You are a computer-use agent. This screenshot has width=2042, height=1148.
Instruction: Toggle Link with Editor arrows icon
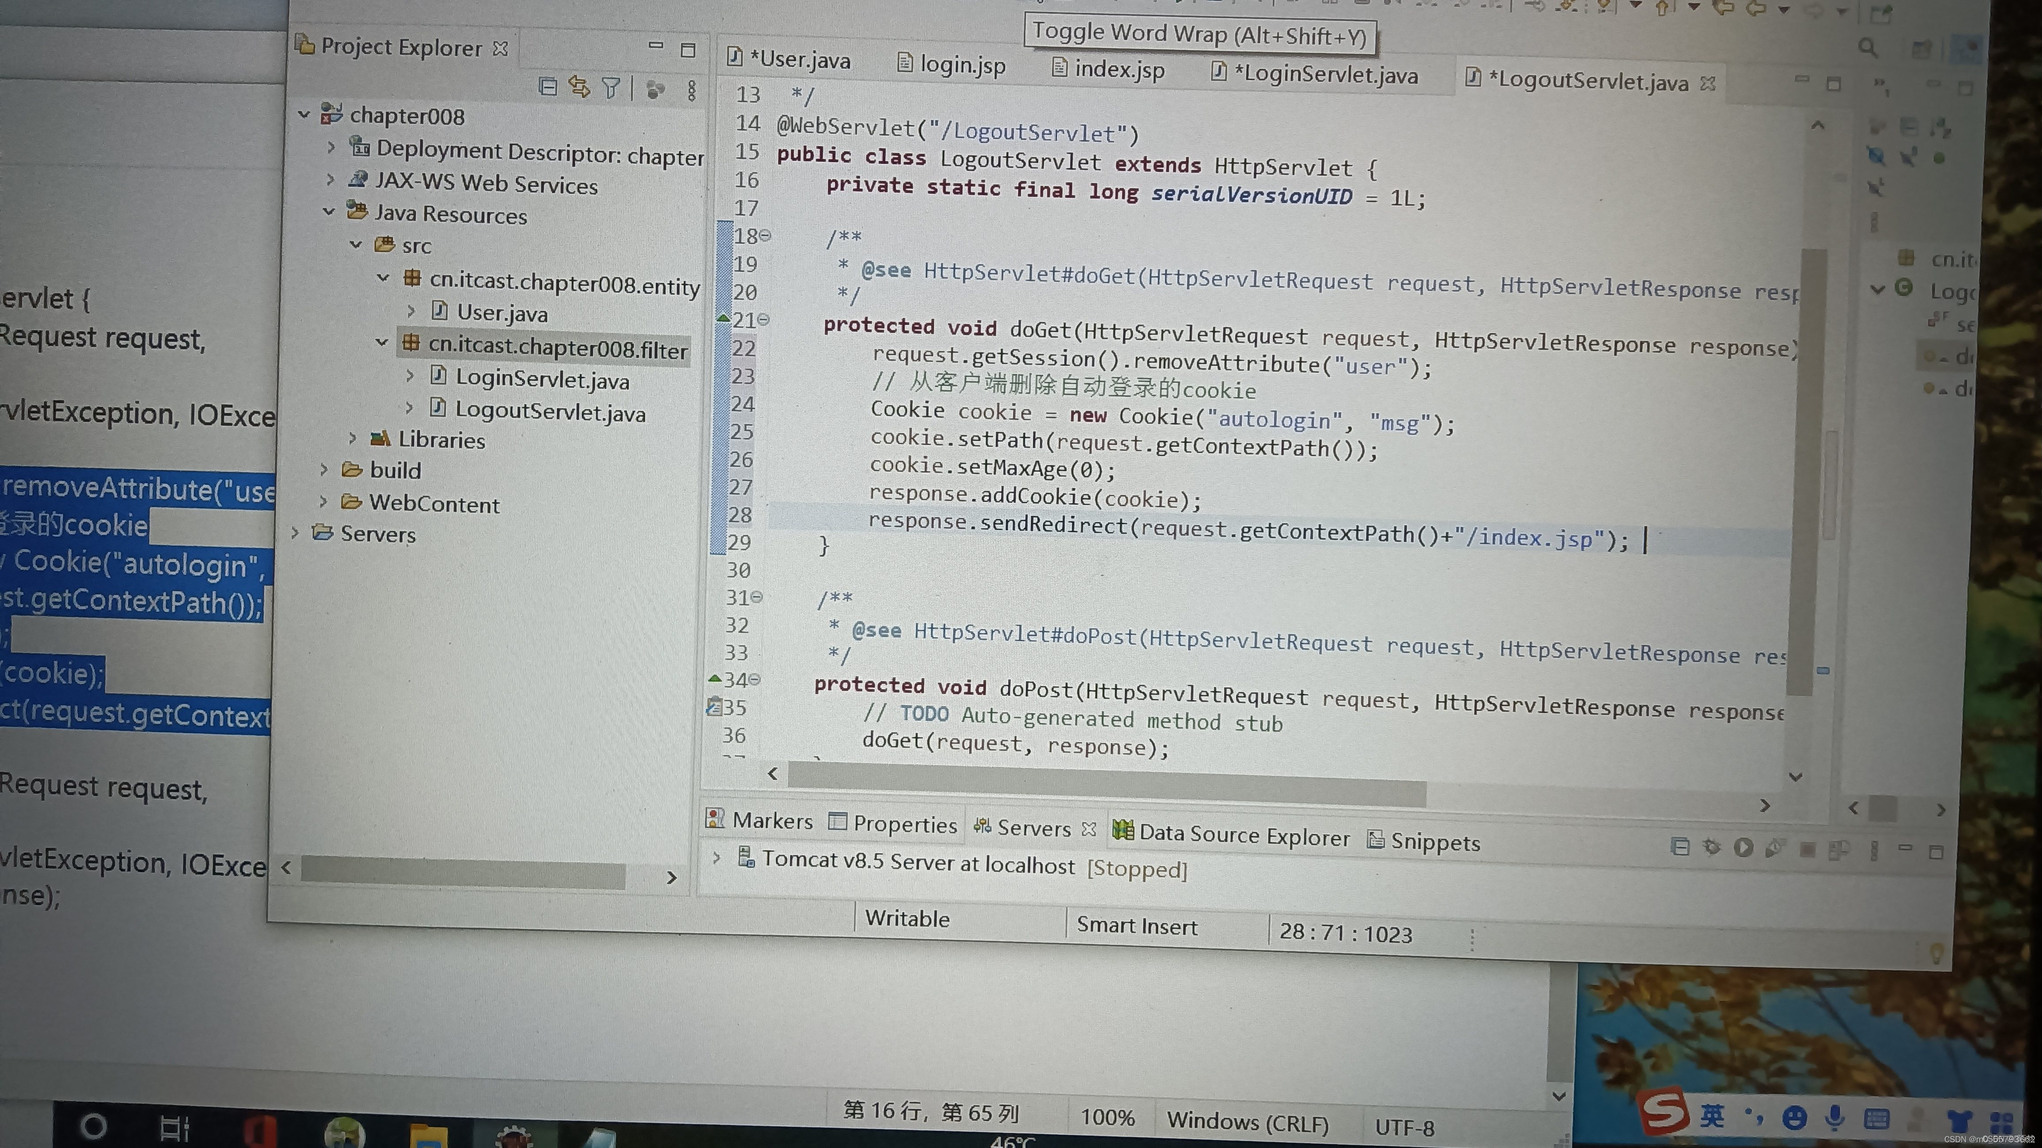pyautogui.click(x=579, y=87)
